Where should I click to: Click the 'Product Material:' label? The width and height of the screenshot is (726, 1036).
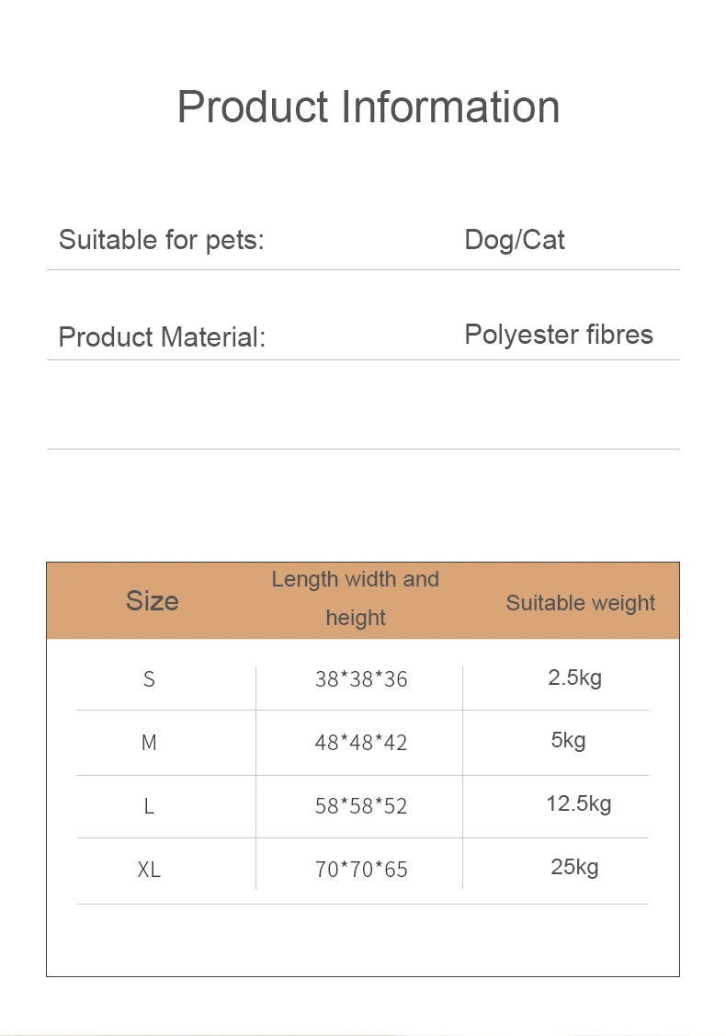pos(161,336)
